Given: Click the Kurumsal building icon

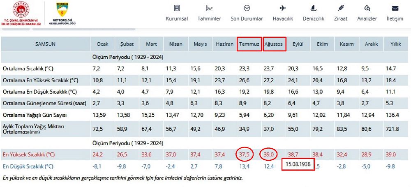Looking at the screenshot, I should coord(177,8).
